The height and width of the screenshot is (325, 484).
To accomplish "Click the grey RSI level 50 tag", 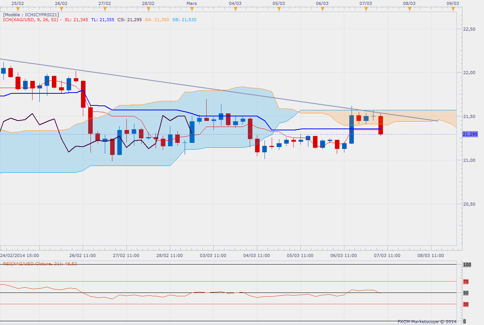I will 465,293.
